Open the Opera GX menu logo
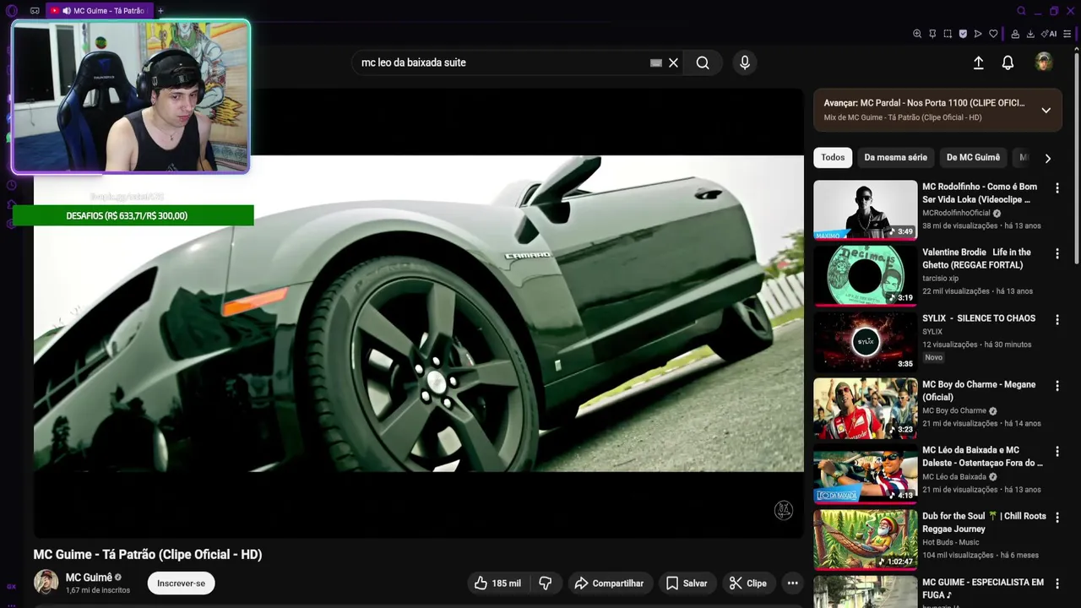 click(11, 11)
